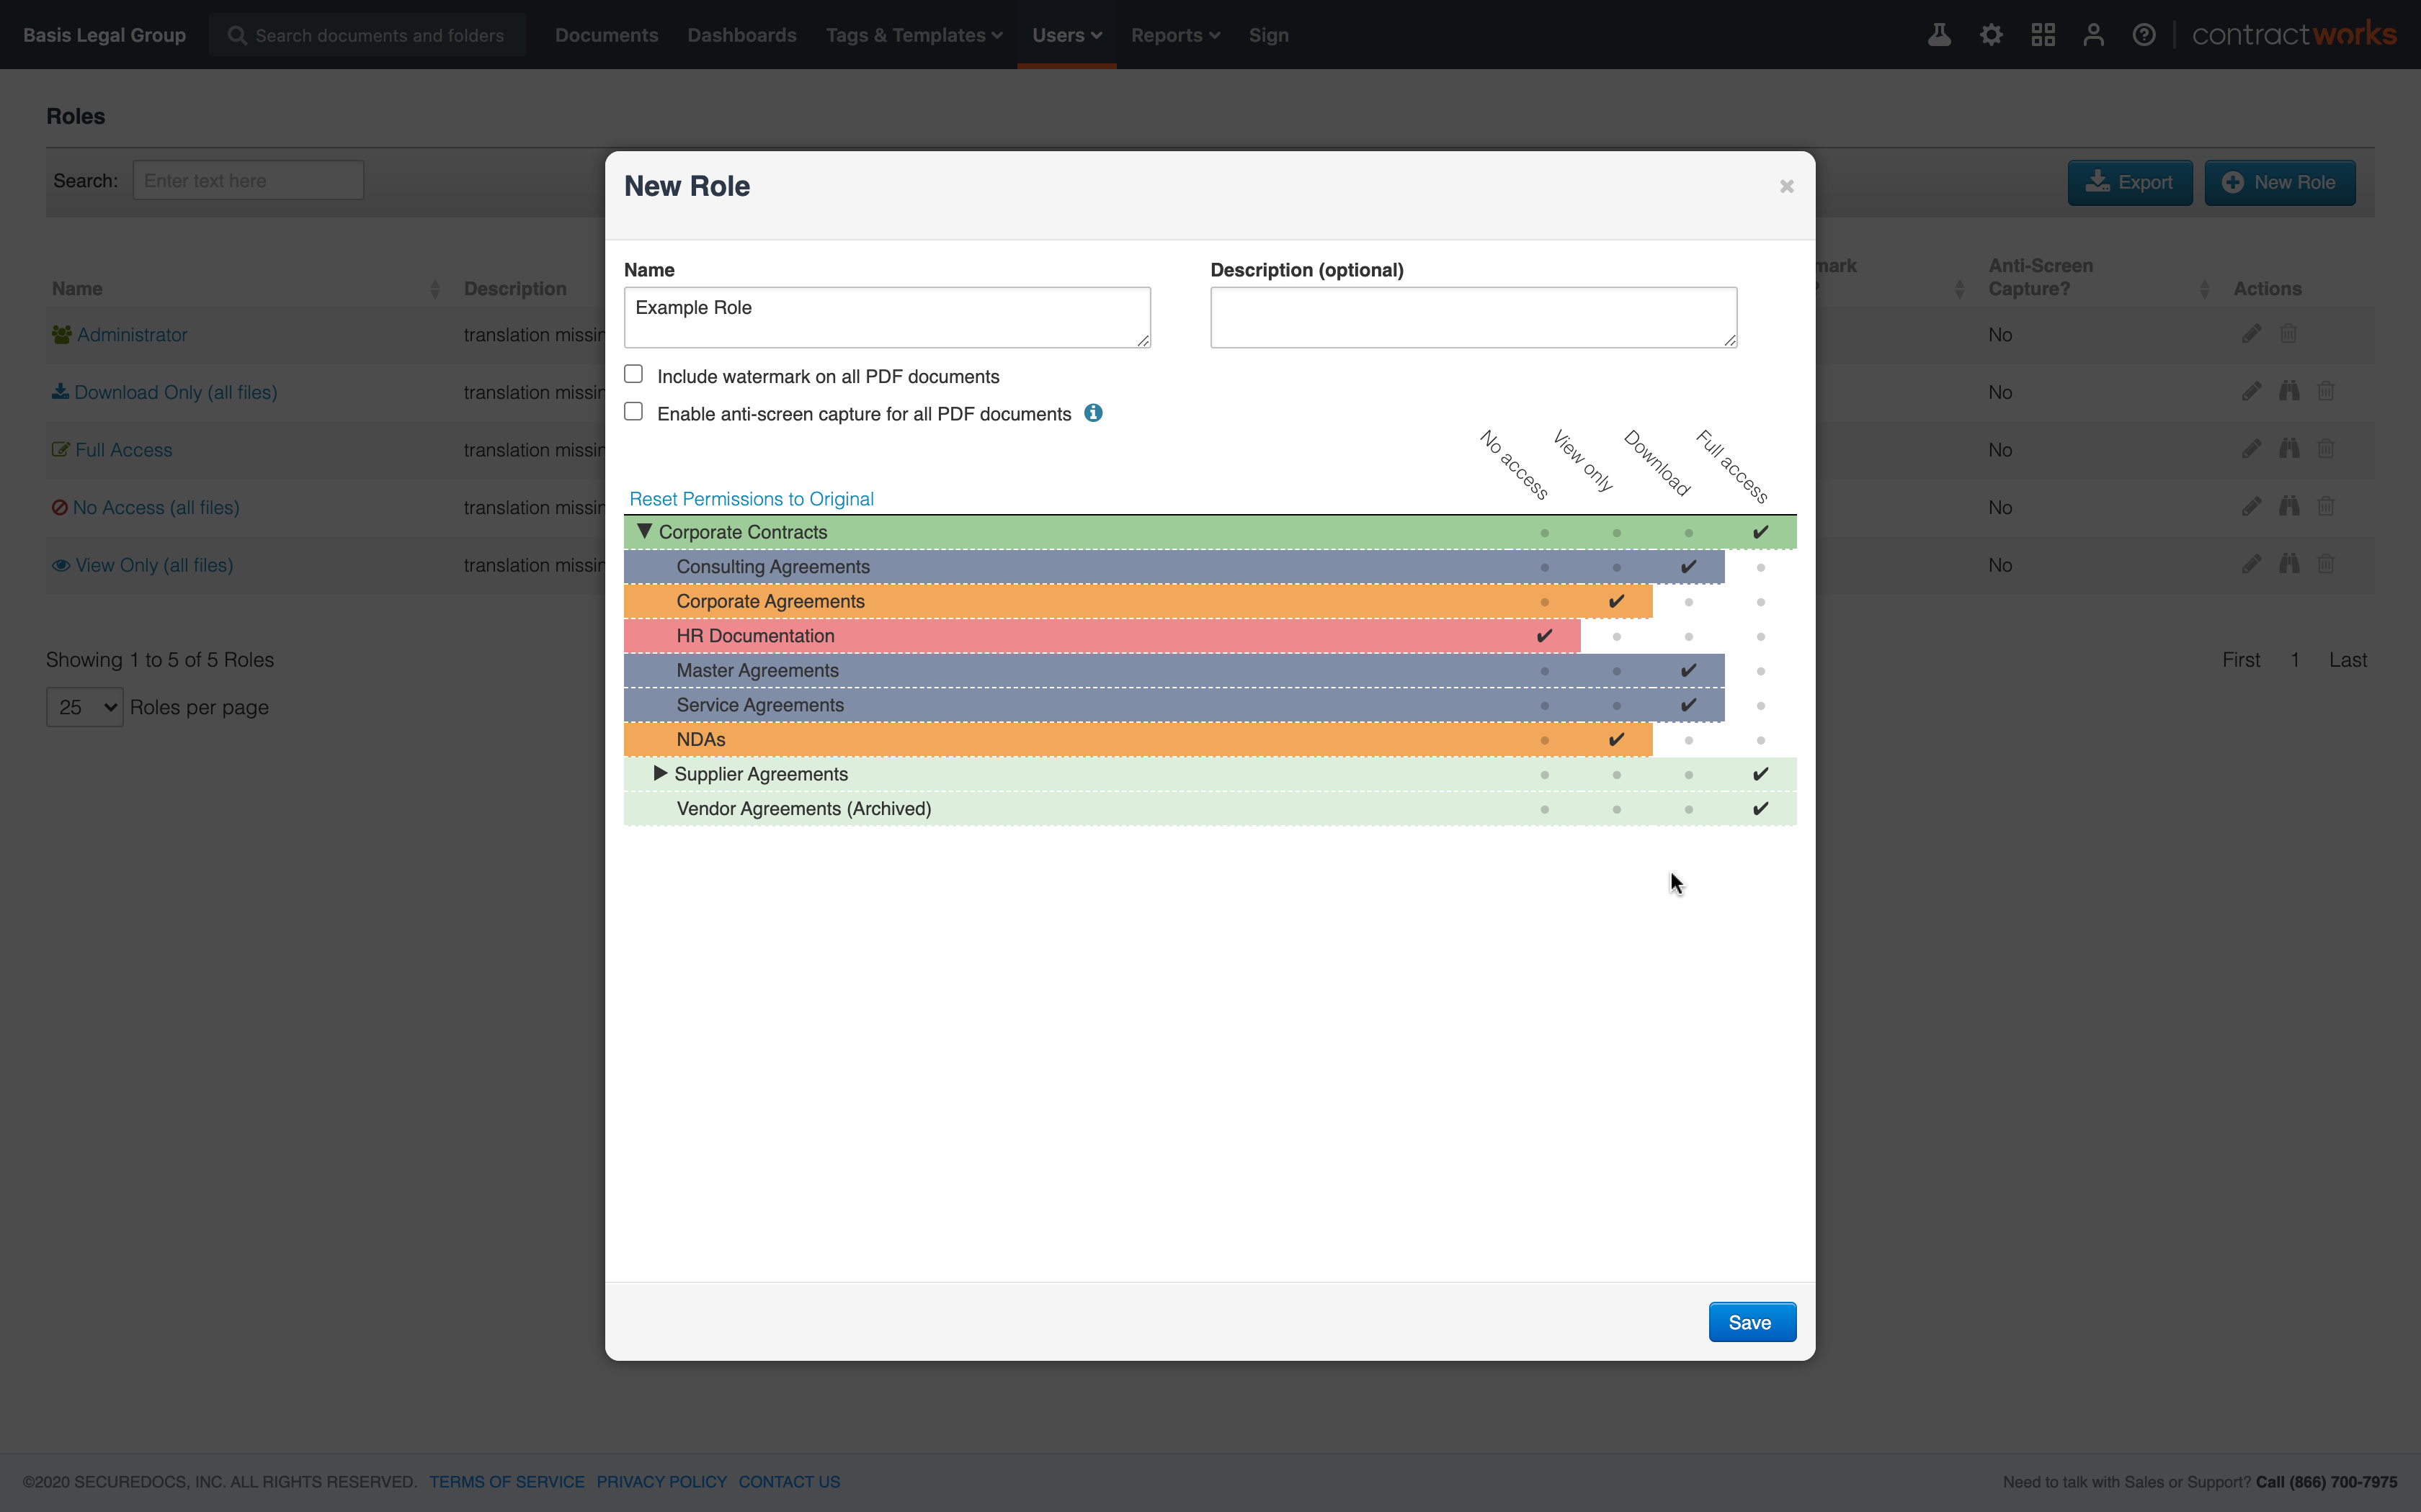2421x1512 pixels.
Task: Edit the Administrator role via pencil icon
Action: pyautogui.click(x=2252, y=333)
